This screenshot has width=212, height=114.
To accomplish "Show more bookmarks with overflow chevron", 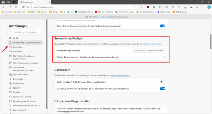I will click(x=207, y=12).
